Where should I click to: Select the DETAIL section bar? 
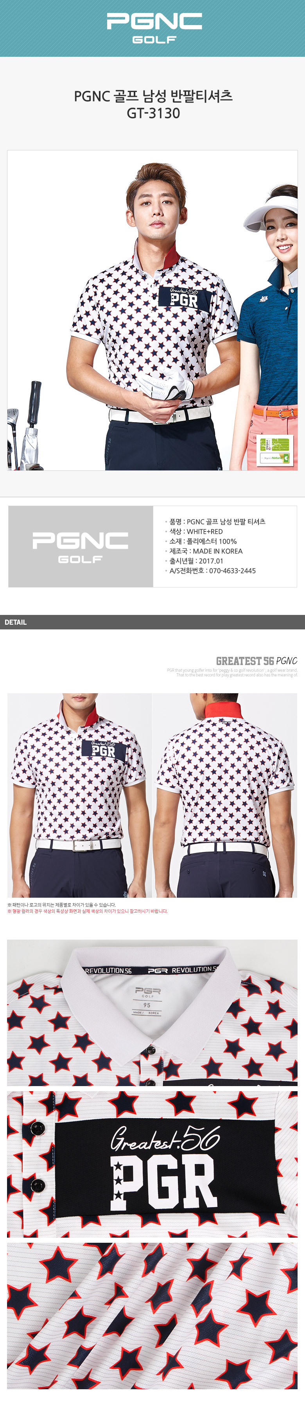[x=152, y=622]
